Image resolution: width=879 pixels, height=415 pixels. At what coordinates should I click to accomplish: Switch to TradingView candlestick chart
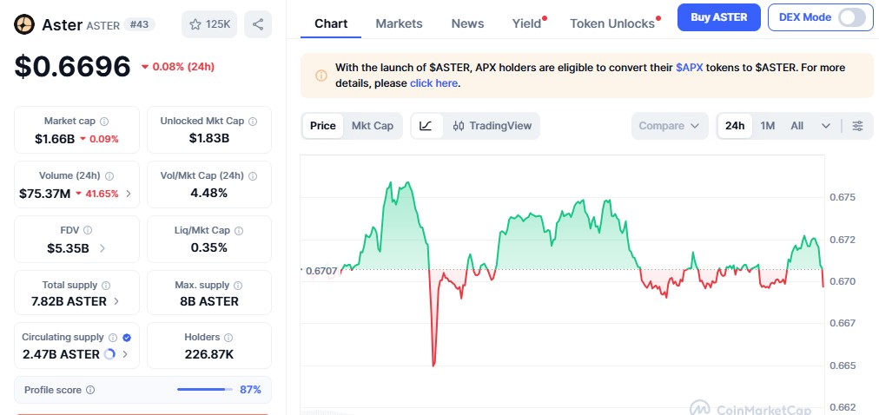click(x=492, y=125)
